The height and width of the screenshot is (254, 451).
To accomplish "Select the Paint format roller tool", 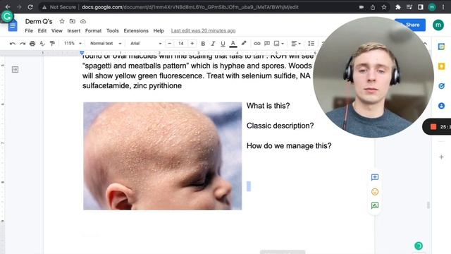I will (x=52, y=44).
